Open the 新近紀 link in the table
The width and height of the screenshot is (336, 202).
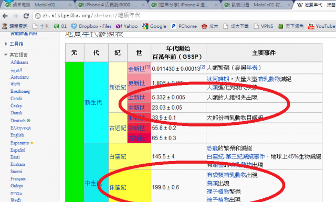tap(118, 87)
